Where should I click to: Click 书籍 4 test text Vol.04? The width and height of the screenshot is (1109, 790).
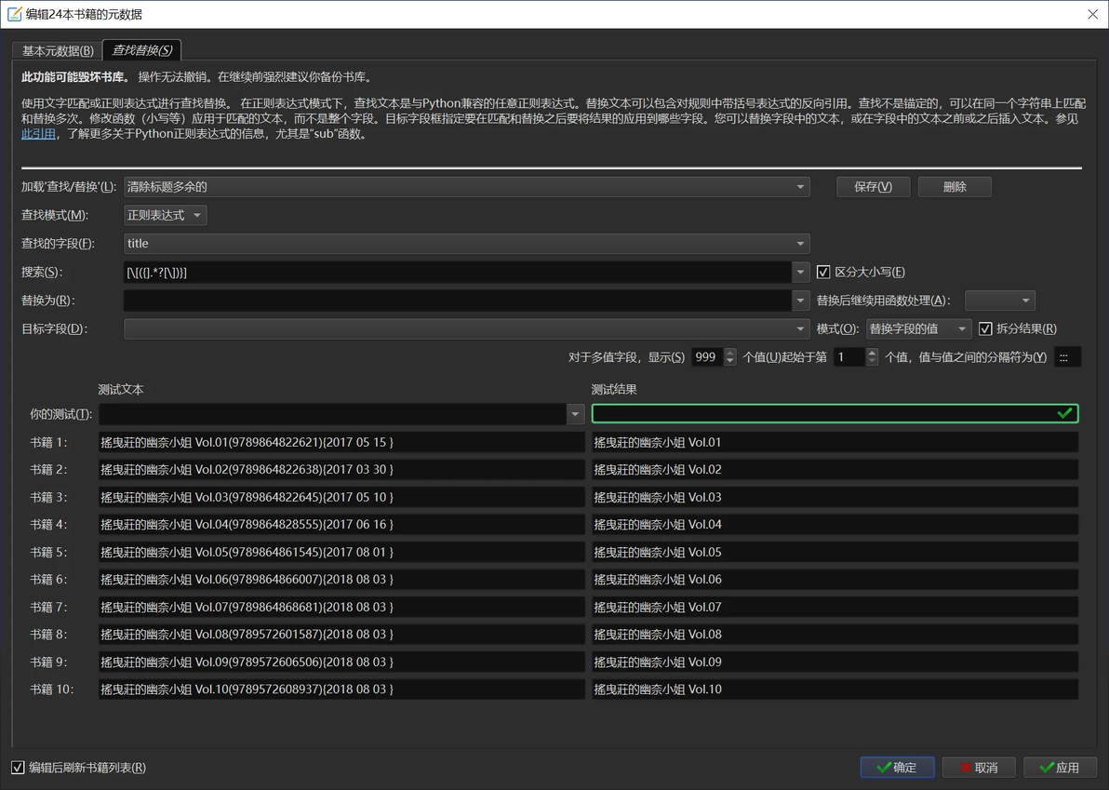click(x=341, y=524)
